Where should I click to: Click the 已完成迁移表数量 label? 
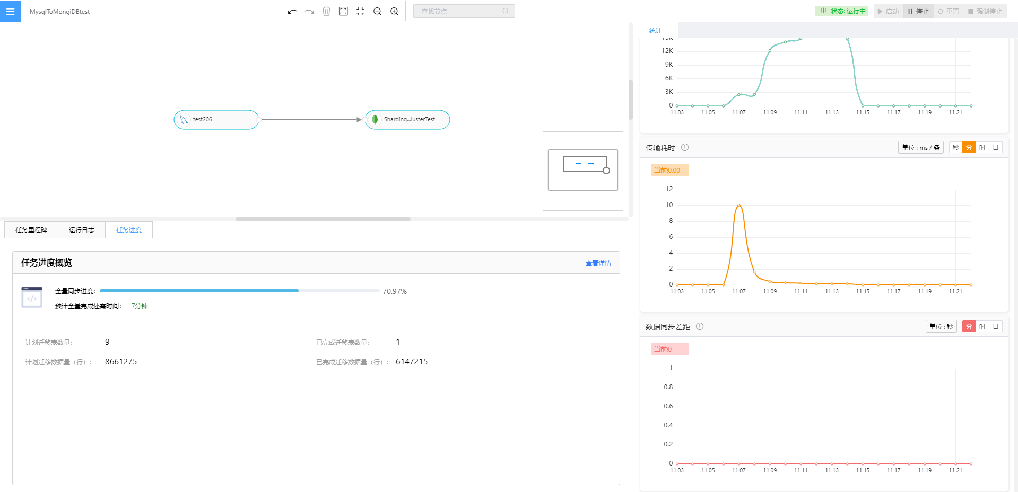pos(343,343)
